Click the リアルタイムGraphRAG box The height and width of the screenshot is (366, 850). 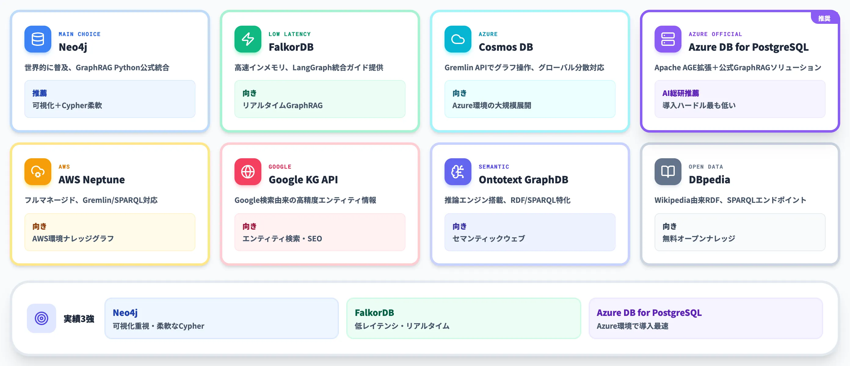(320, 99)
